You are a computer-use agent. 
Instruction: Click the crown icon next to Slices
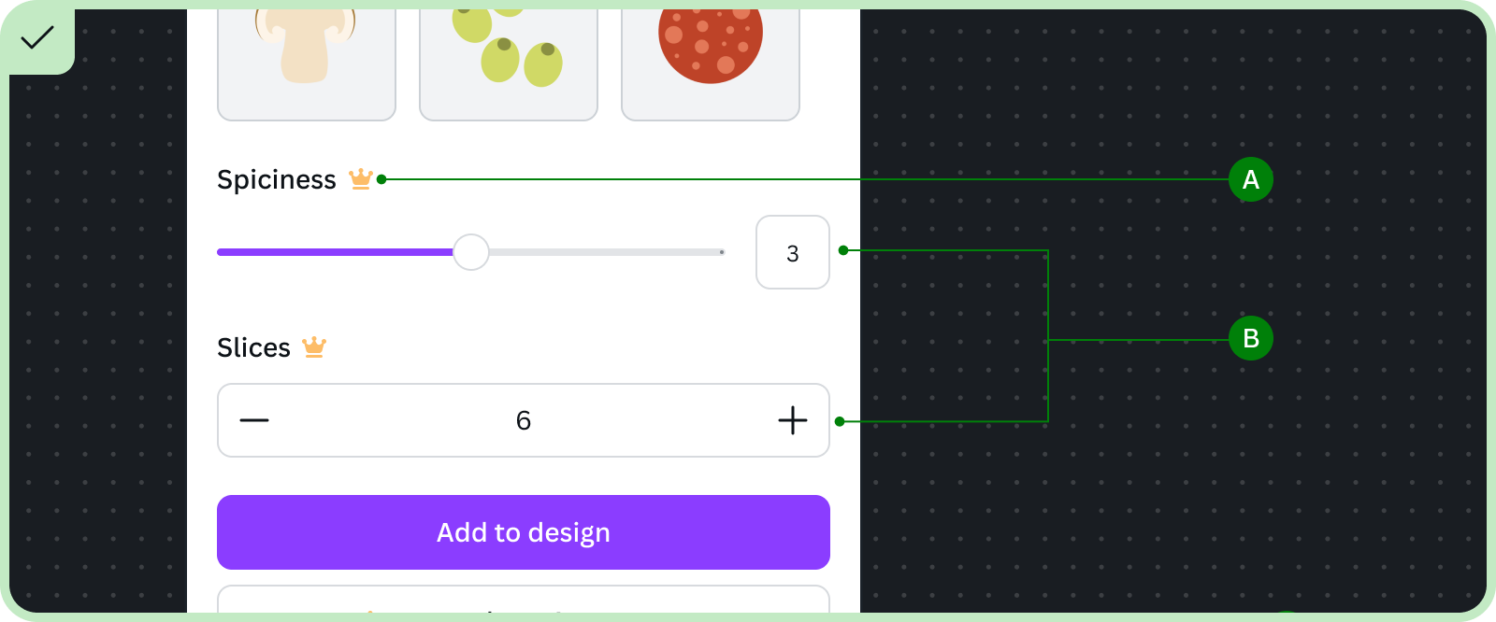314,346
